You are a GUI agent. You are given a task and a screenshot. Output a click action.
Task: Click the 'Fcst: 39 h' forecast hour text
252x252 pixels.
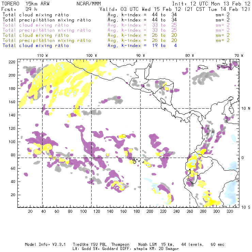pos(19,9)
